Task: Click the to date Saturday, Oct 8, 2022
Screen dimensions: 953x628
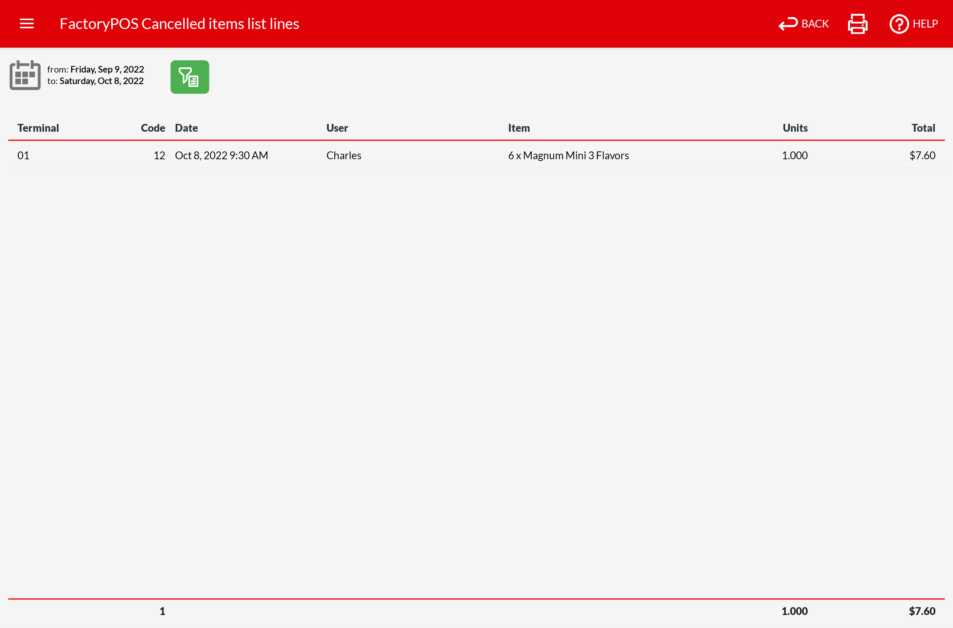Action: tap(101, 81)
